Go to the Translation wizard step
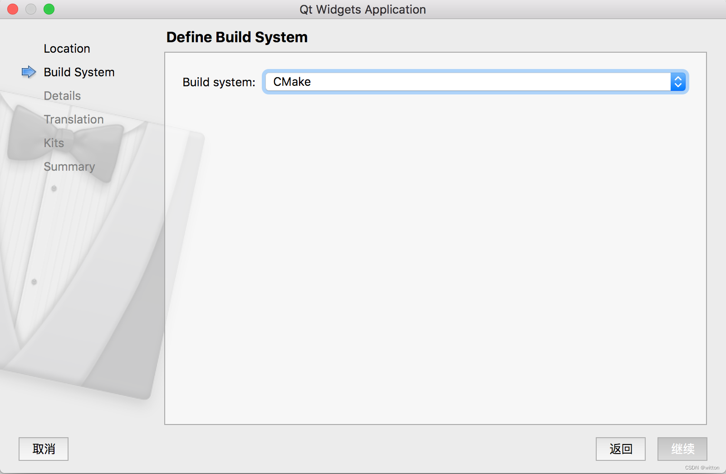 tap(74, 119)
